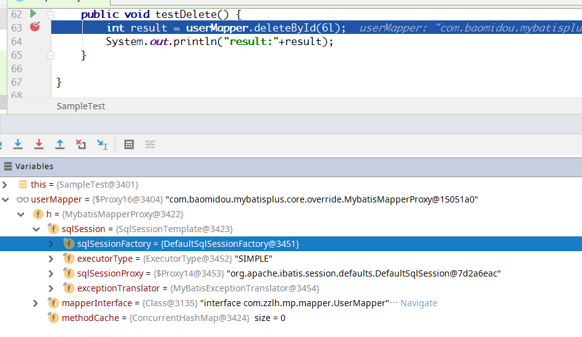
Task: Click the println statement on line 64
Action: [x=219, y=41]
